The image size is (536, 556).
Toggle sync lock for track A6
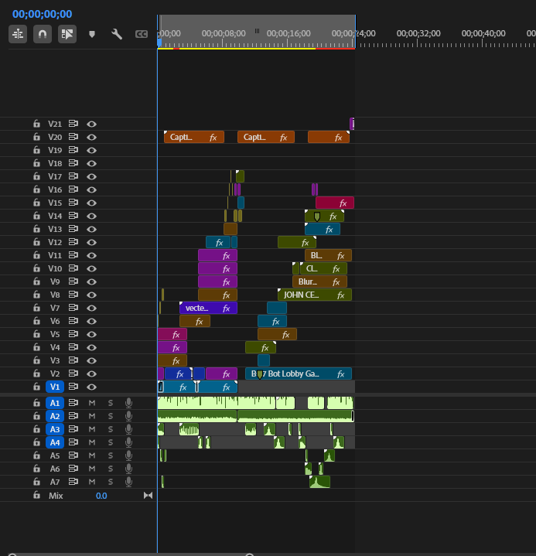coord(73,468)
